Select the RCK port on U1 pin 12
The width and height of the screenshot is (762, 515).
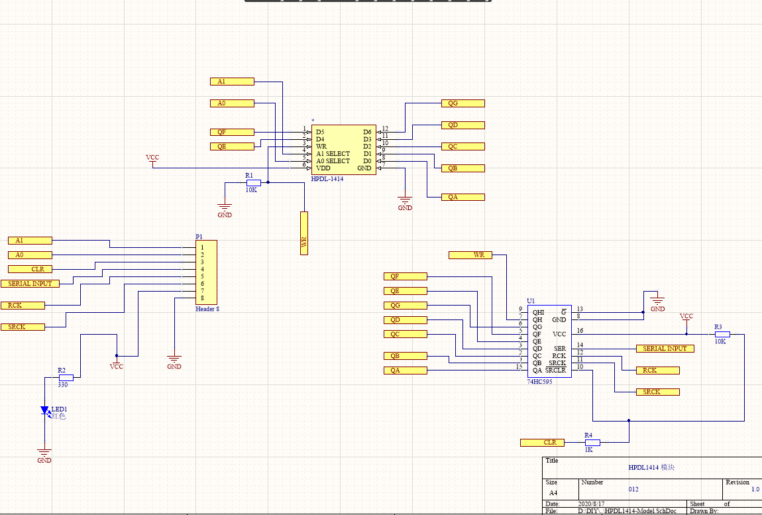pos(658,370)
